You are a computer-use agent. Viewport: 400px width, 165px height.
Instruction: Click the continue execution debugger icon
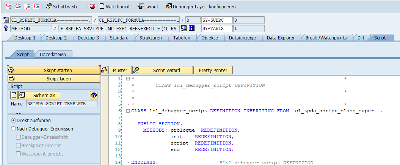(x=36, y=6)
